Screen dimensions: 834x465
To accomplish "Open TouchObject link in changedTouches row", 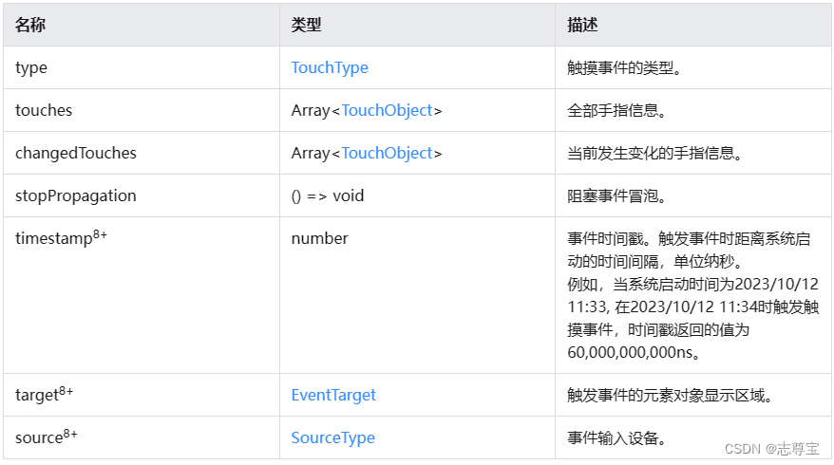I will (388, 153).
